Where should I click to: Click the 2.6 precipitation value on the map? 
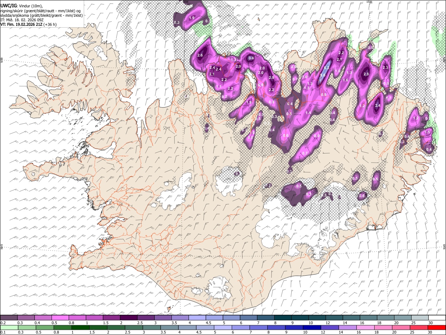pos(200,55)
